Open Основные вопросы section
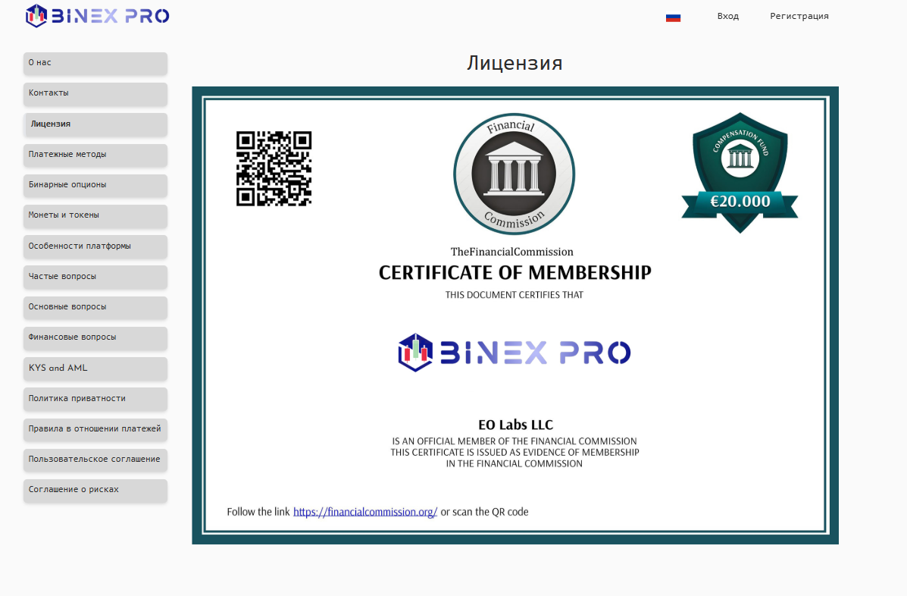The image size is (907, 596). tap(95, 307)
